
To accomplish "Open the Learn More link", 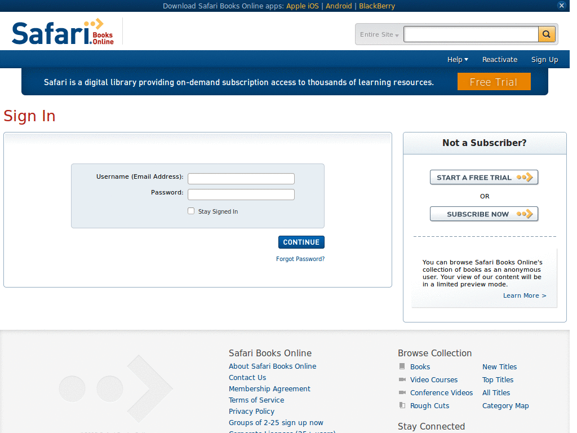I will pyautogui.click(x=525, y=295).
